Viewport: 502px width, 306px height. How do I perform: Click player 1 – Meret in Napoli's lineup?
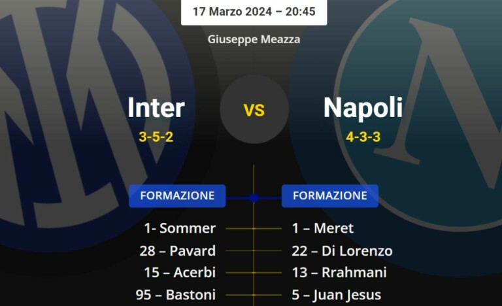[323, 228]
